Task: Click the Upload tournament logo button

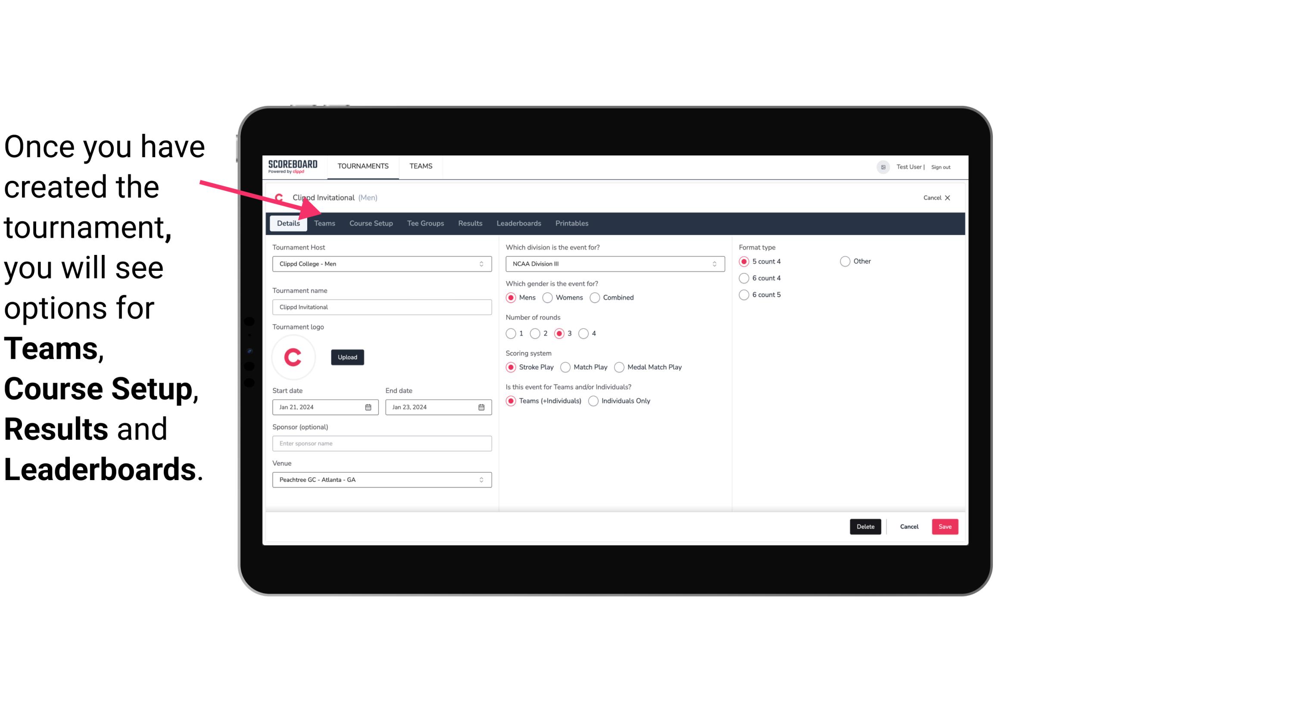Action: click(346, 357)
